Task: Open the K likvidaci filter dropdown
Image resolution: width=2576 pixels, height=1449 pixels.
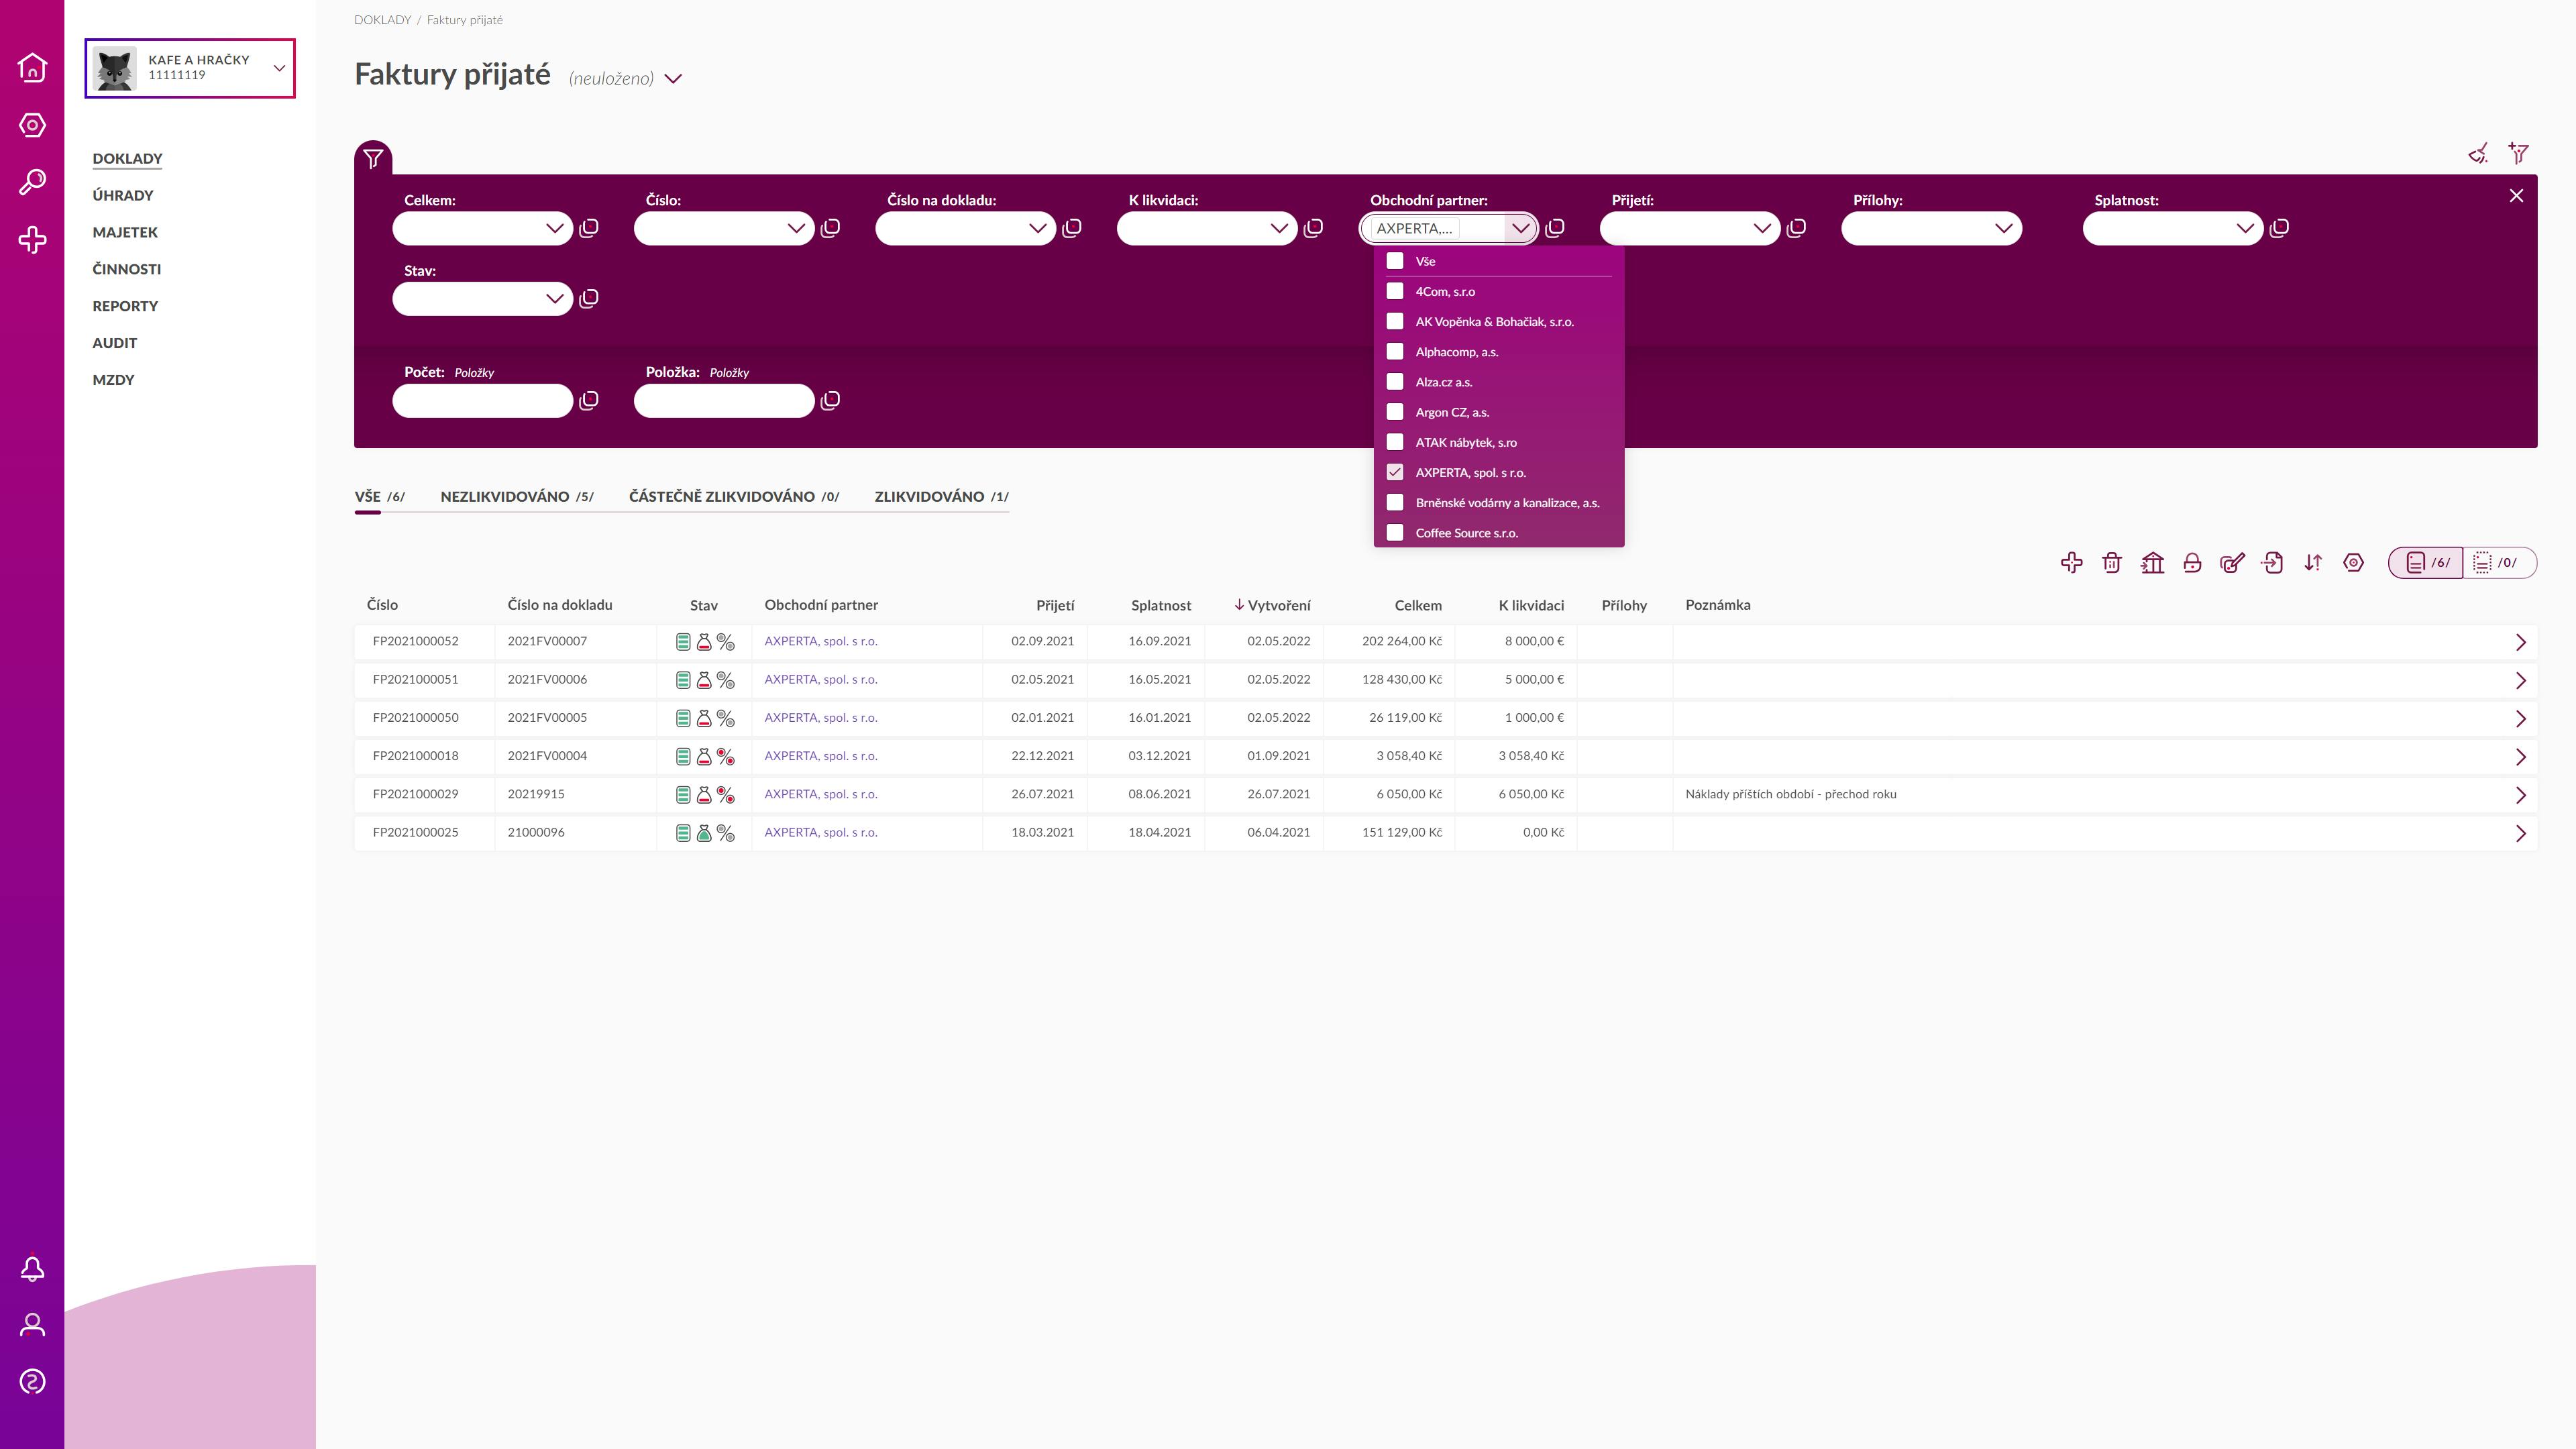Action: pyautogui.click(x=1279, y=228)
